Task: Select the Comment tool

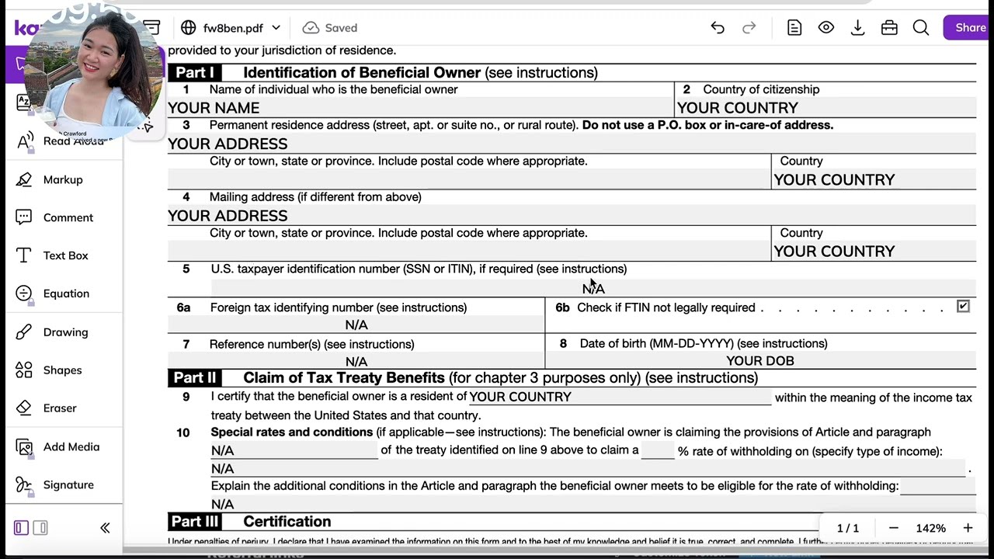Action: 64,217
